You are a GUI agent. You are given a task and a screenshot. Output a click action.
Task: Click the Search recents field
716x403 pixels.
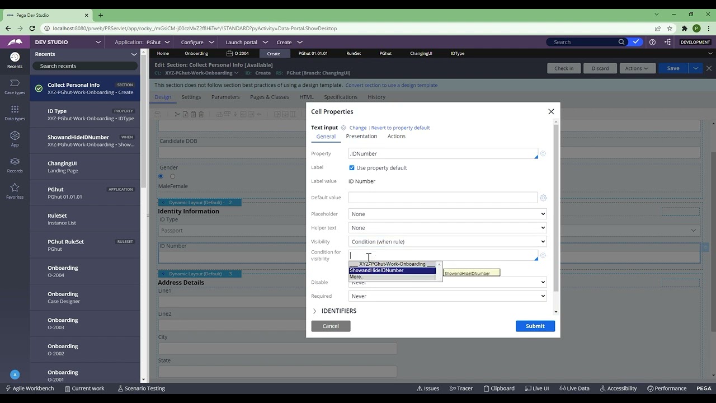[x=85, y=66]
